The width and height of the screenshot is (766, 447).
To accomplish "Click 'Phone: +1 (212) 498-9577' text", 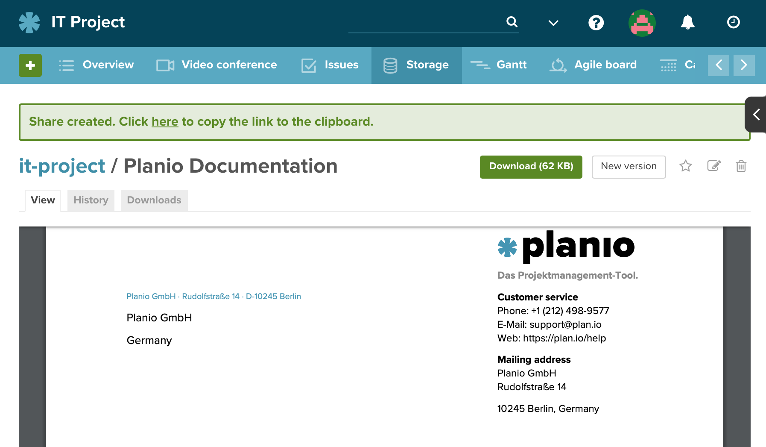I will [553, 311].
